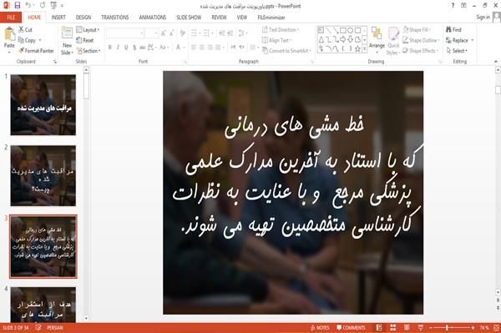Center the paragraph text
This screenshot has height=333, width=501.
click(201, 48)
